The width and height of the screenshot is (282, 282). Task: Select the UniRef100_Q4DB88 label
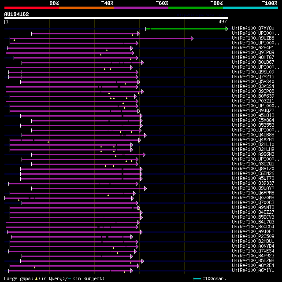[x=253, y=135]
